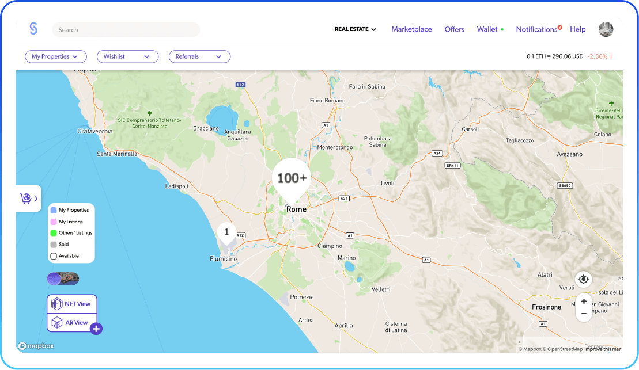Click the ETH to USD rate text
The height and width of the screenshot is (370, 639).
click(x=555, y=56)
